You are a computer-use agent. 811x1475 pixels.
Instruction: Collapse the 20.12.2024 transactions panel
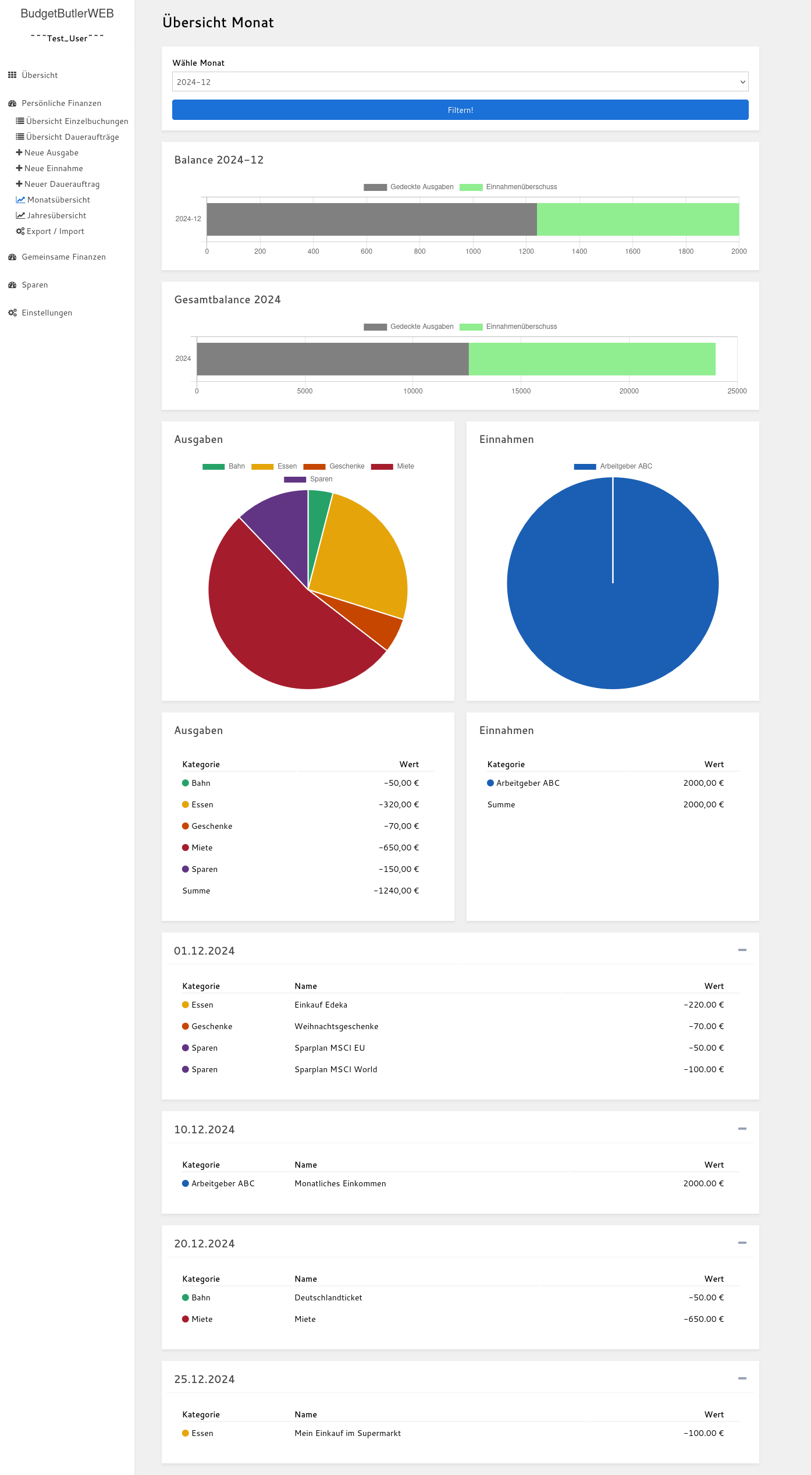[x=742, y=1243]
